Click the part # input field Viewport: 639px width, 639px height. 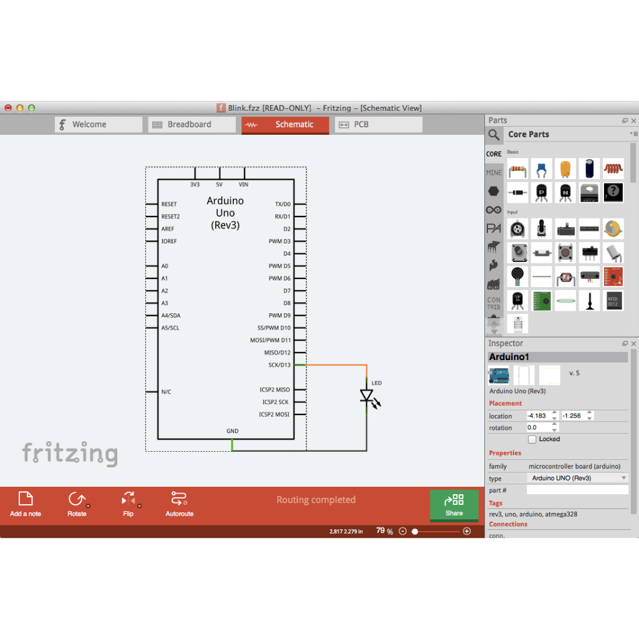point(577,490)
